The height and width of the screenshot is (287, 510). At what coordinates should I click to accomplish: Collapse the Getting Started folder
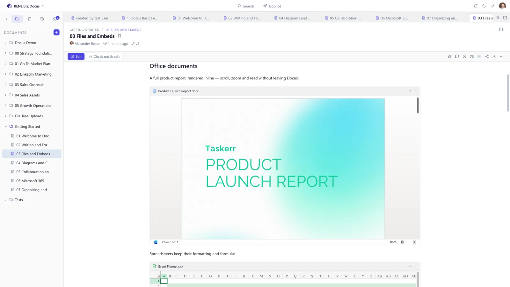point(6,127)
